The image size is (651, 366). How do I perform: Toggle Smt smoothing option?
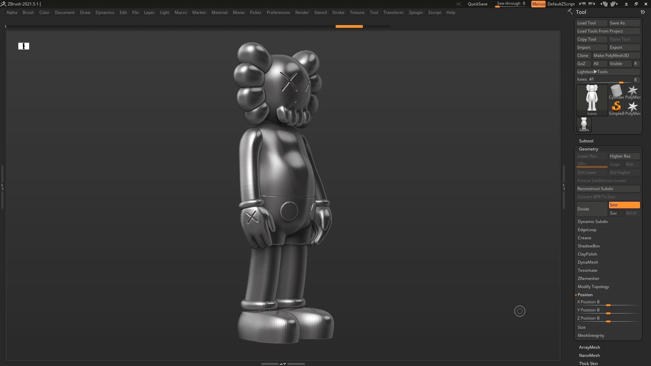[624, 205]
